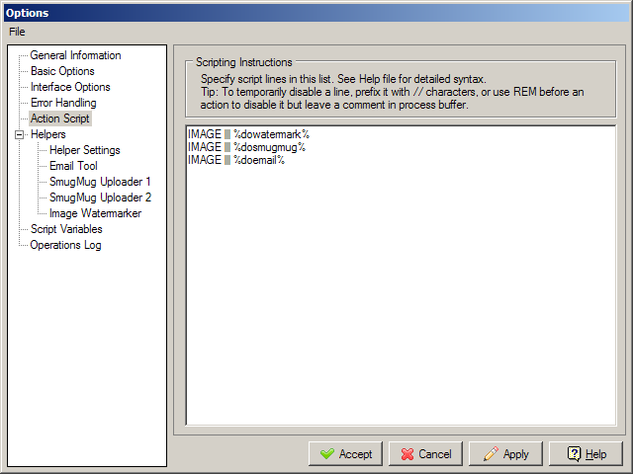
Task: Click the Options window title bar
Action: click(x=316, y=13)
